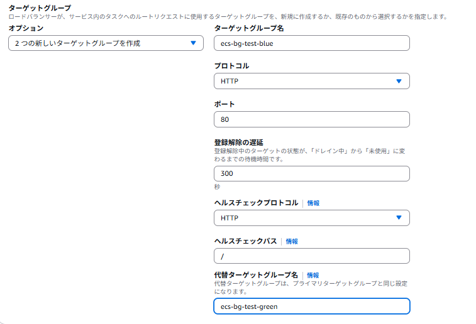Click the arrow icon in the オプション dropdown

click(193, 43)
